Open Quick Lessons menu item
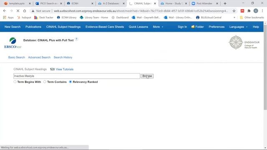The width and height of the screenshot is (267, 150). [x=138, y=27]
